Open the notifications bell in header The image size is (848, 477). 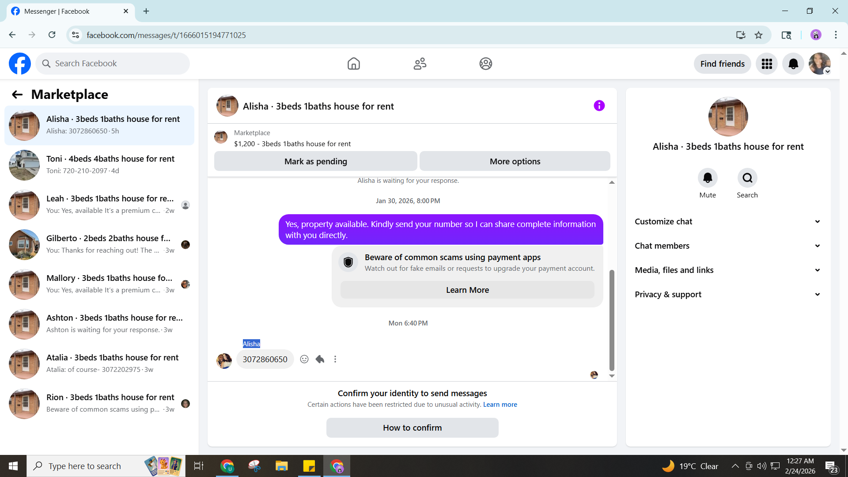point(793,64)
